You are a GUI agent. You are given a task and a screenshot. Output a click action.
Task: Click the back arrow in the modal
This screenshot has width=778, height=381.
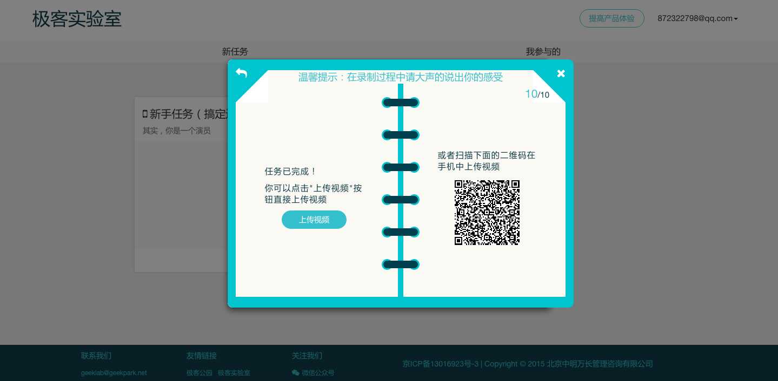241,73
